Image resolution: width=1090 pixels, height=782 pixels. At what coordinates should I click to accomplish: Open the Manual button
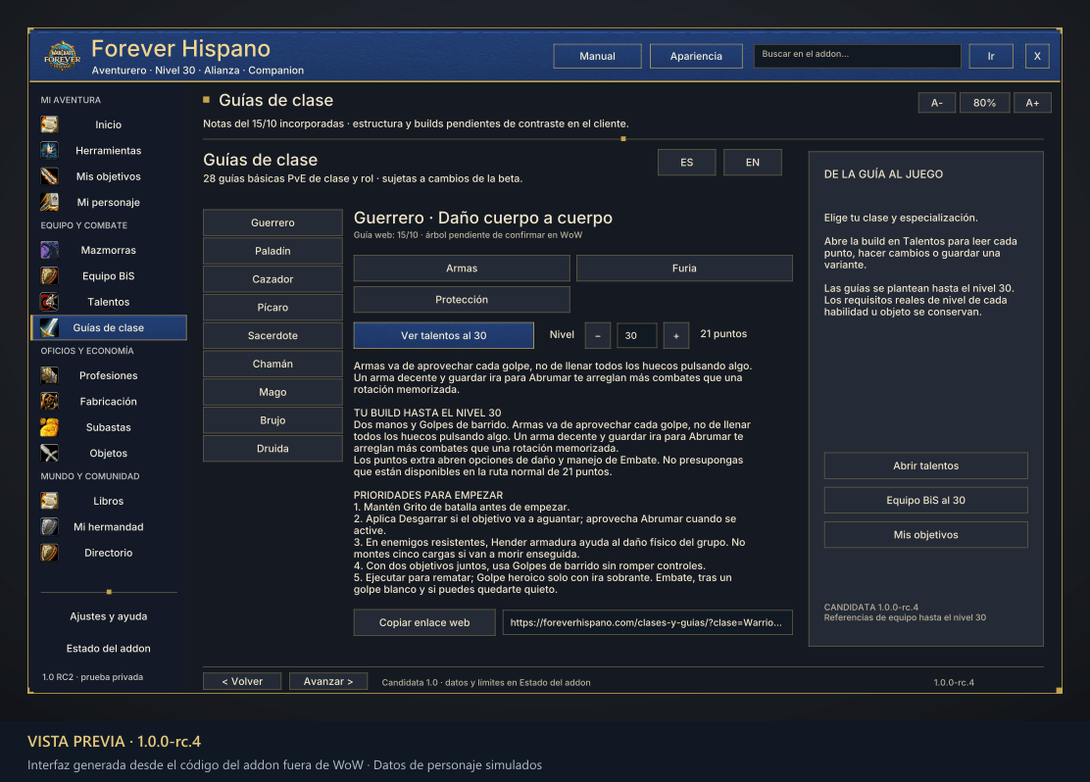tap(597, 56)
